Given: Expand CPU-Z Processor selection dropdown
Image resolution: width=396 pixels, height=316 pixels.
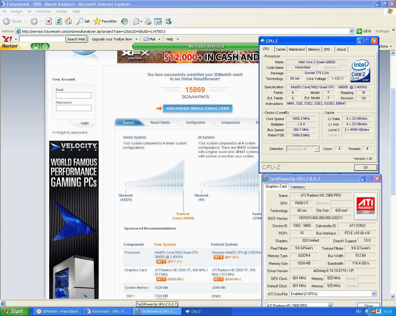Looking at the screenshot, I should pyautogui.click(x=316, y=149).
